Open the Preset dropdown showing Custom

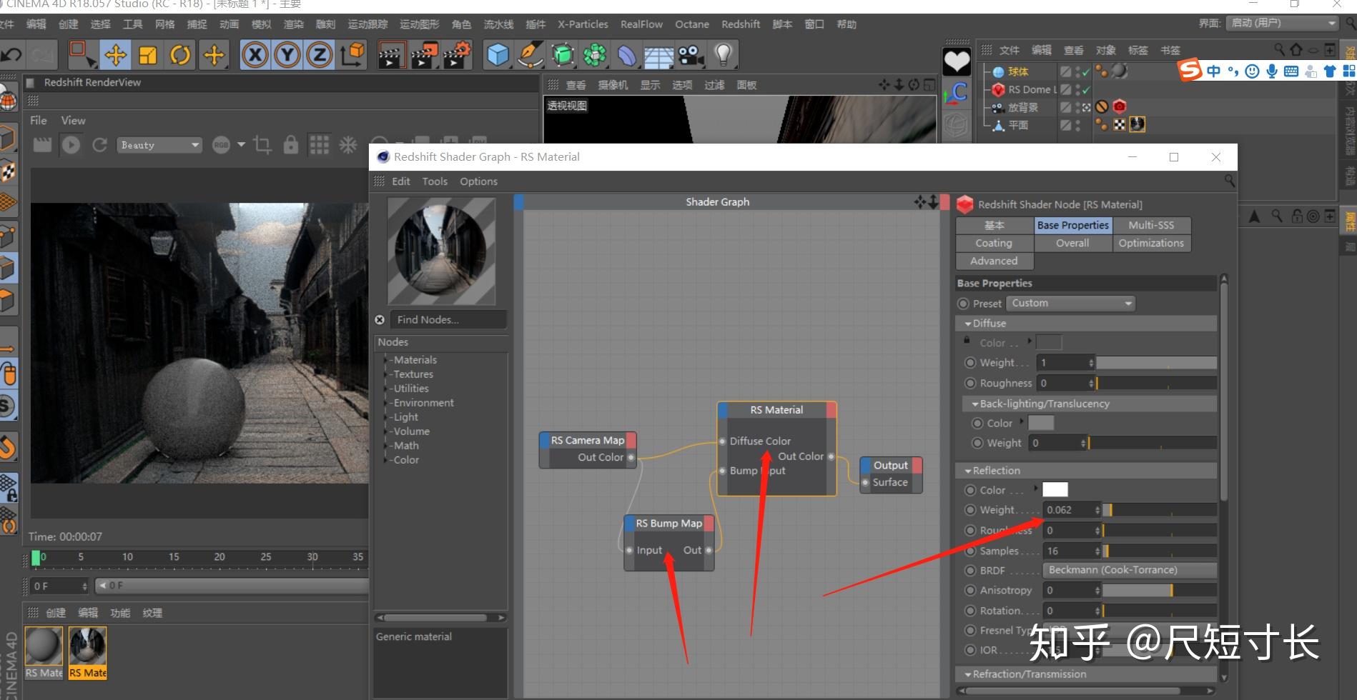click(1070, 303)
